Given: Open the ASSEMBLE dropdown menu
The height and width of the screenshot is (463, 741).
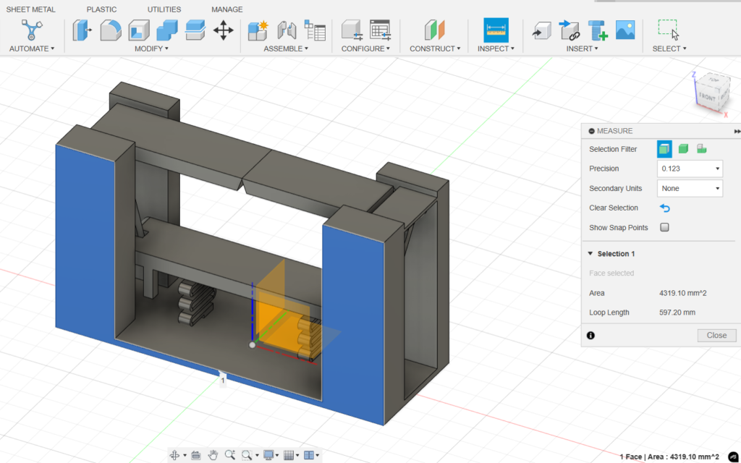Looking at the screenshot, I should [286, 48].
